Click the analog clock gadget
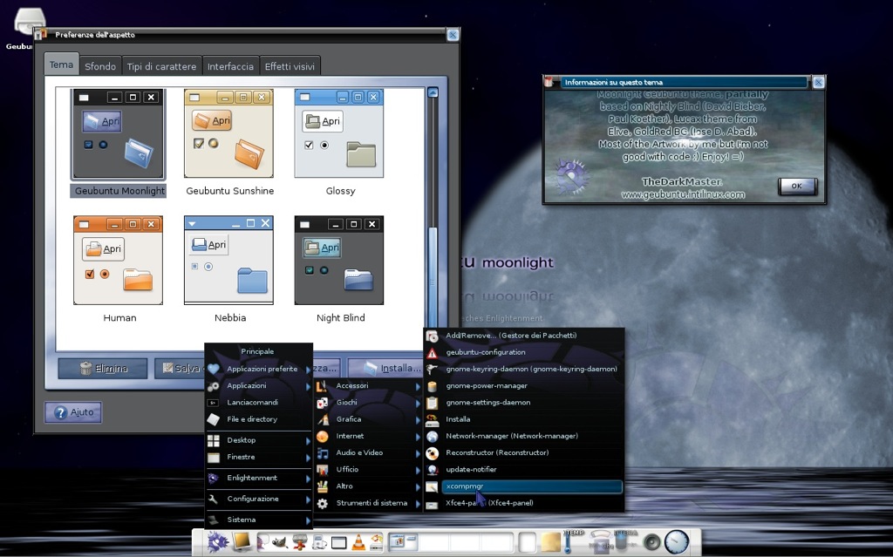This screenshot has height=557, width=893. [x=677, y=541]
